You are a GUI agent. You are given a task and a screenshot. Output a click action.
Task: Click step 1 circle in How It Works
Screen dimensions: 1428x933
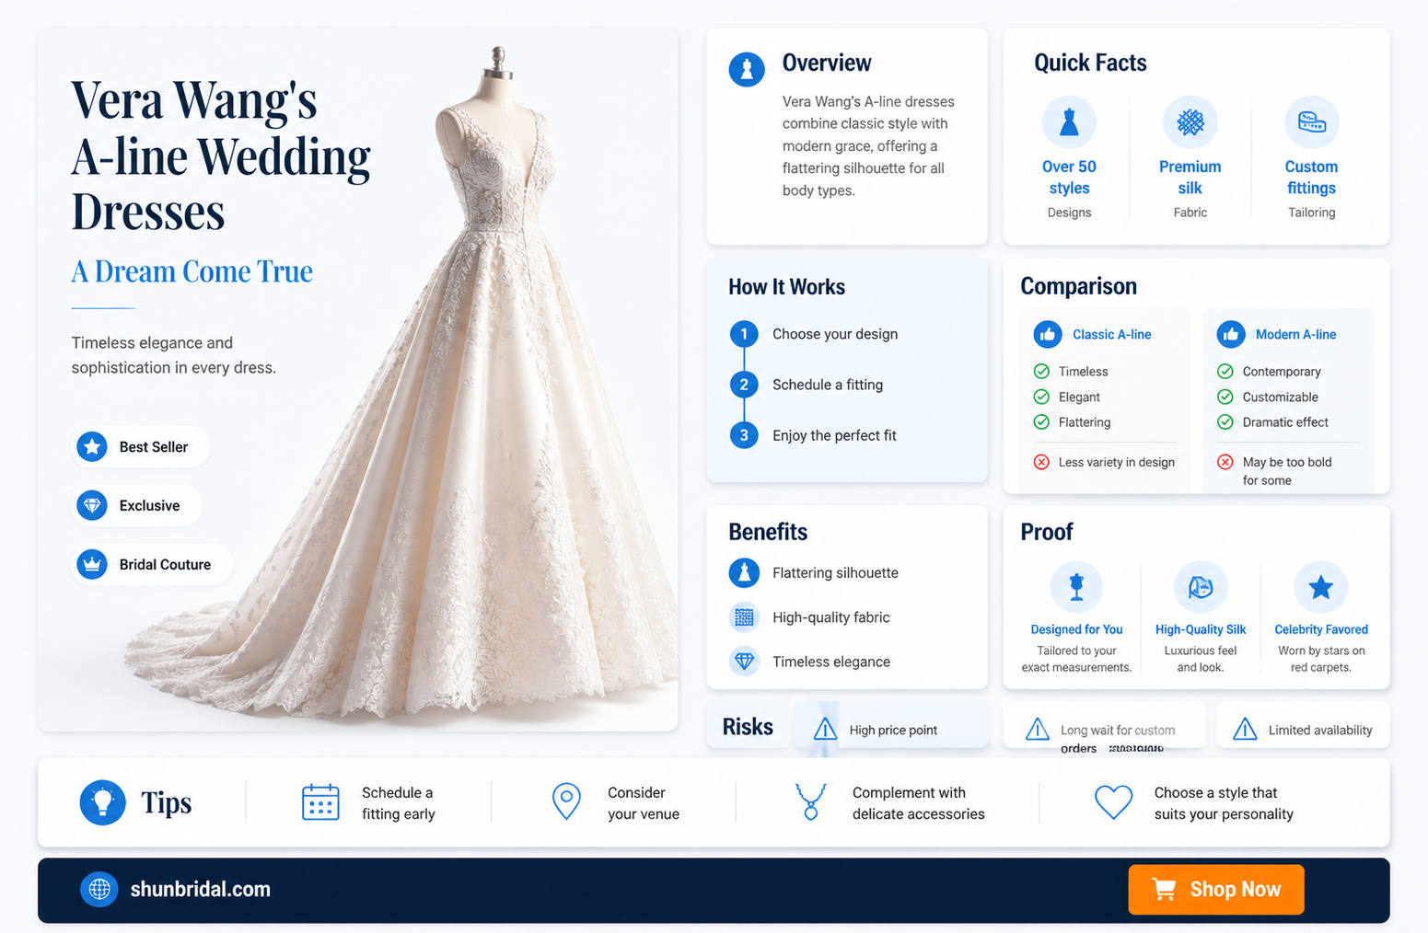(744, 334)
